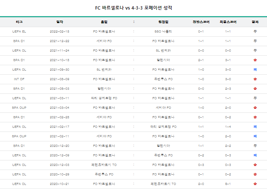The width and height of the screenshot is (267, 189).
Task: Select the 'INT CF' league cell
Action: click(x=19, y=79)
